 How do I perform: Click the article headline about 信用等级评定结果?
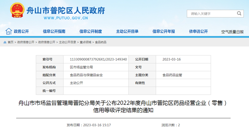123,106
